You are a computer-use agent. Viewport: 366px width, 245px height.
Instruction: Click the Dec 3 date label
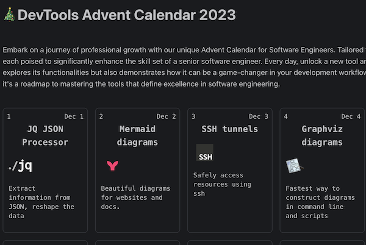tap(258, 116)
